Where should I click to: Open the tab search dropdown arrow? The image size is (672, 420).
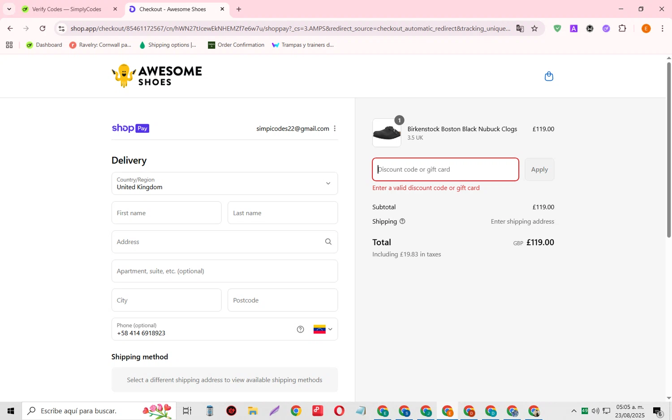(9, 9)
